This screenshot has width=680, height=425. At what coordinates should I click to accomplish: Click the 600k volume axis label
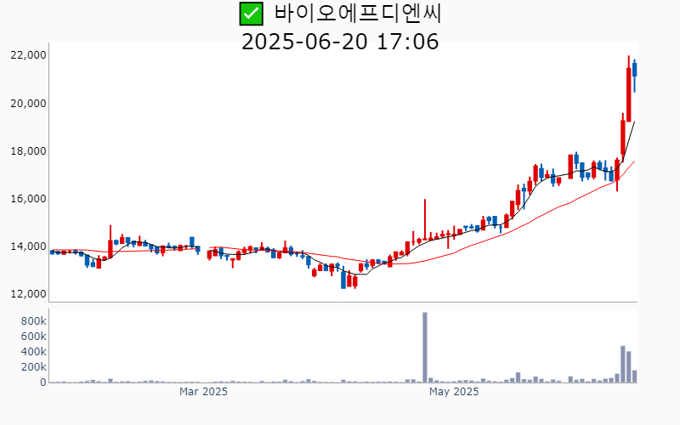click(33, 336)
